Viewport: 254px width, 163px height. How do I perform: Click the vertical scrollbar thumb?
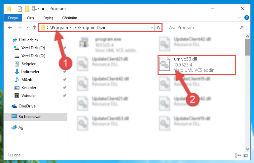247,47
